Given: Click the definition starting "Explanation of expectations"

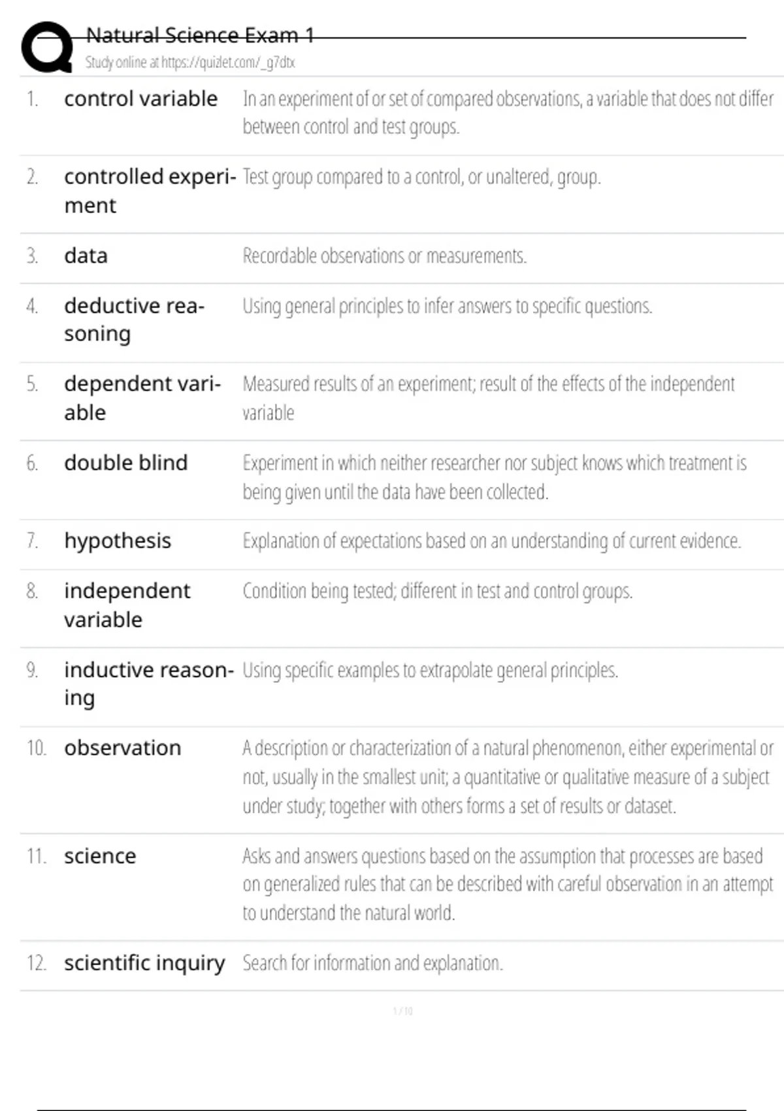Looking at the screenshot, I should [x=491, y=540].
